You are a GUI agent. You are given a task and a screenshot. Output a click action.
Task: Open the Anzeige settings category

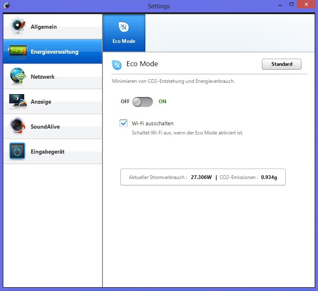tap(53, 102)
